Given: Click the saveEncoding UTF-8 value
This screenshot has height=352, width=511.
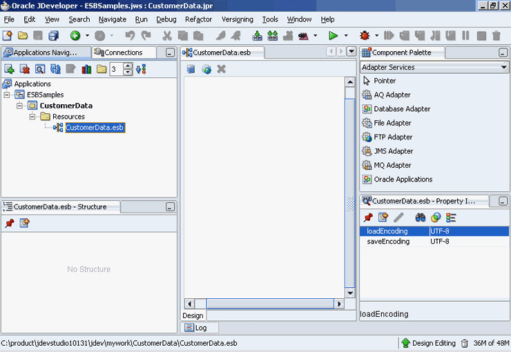Looking at the screenshot, I should [440, 242].
